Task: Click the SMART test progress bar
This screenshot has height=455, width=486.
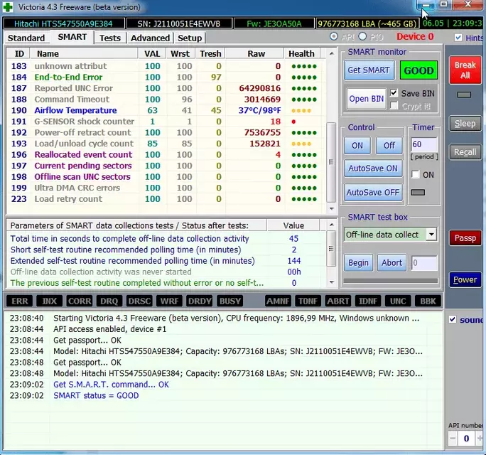Action: click(x=391, y=280)
